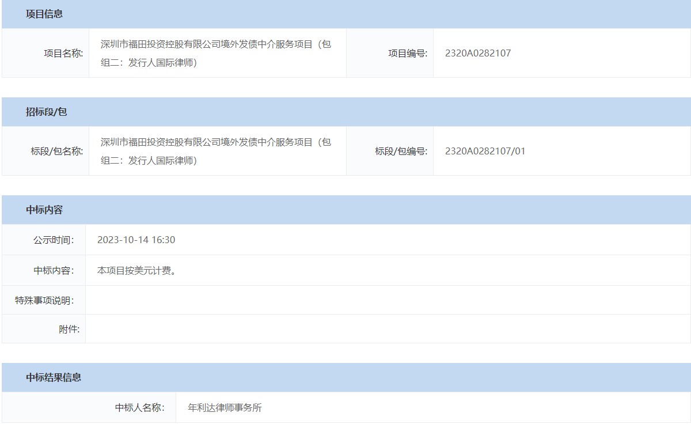Click the date 2023-10-14 16:30

(136, 240)
